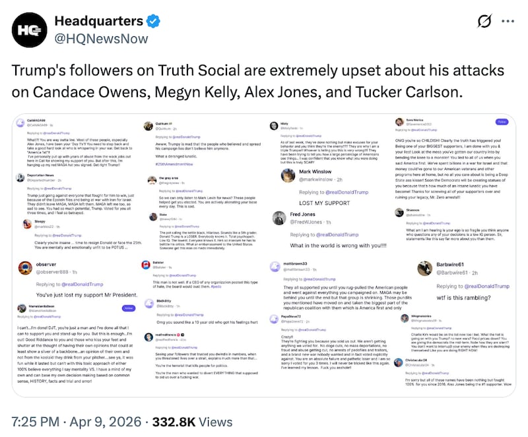Click the blue verified badge beside Headquarters
The image size is (528, 437).
pyautogui.click(x=154, y=20)
